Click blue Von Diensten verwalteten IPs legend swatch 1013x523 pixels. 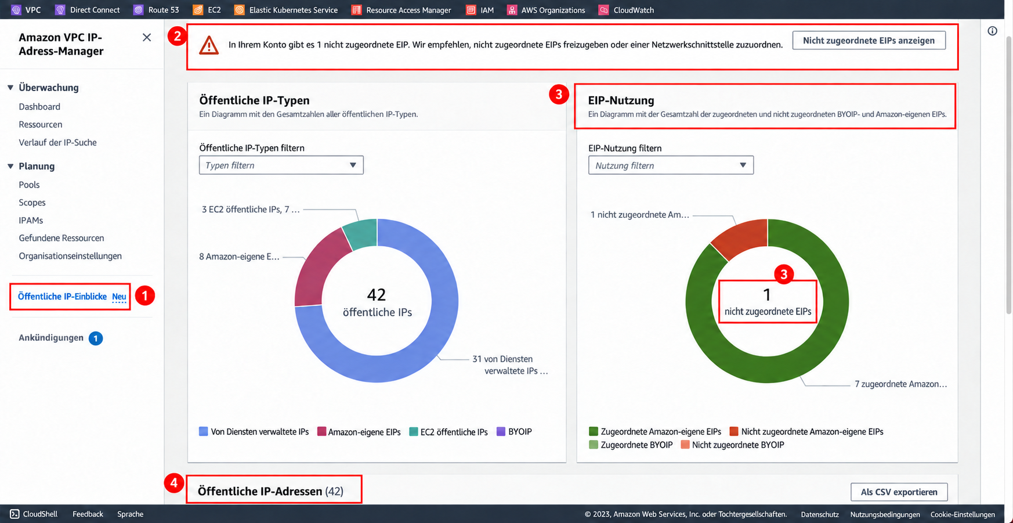point(203,431)
